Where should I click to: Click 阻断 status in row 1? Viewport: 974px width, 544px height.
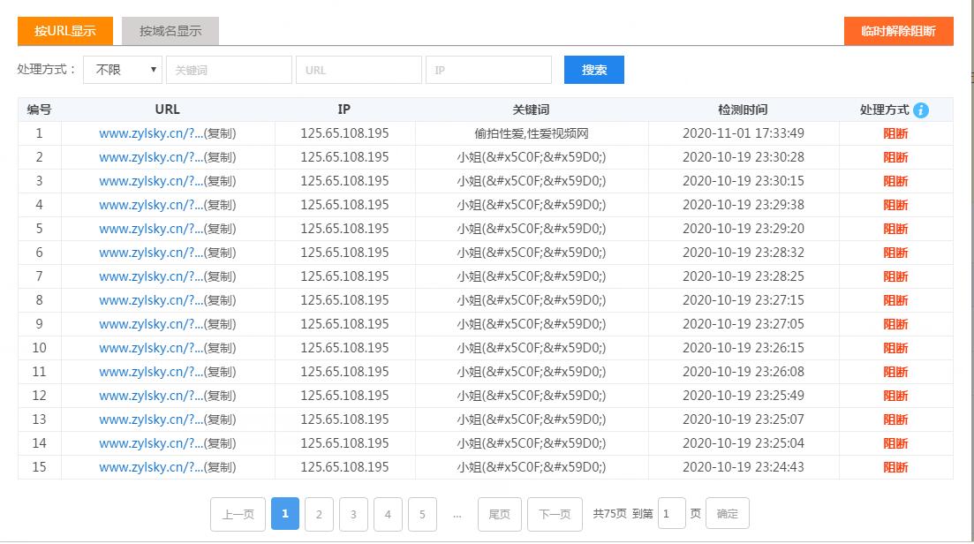[x=895, y=133]
